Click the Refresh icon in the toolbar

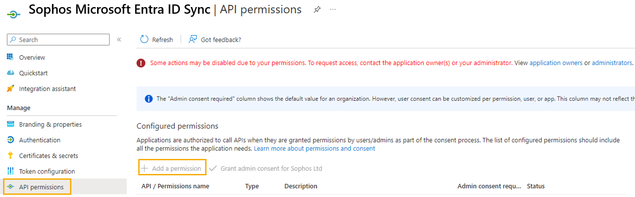pos(144,39)
